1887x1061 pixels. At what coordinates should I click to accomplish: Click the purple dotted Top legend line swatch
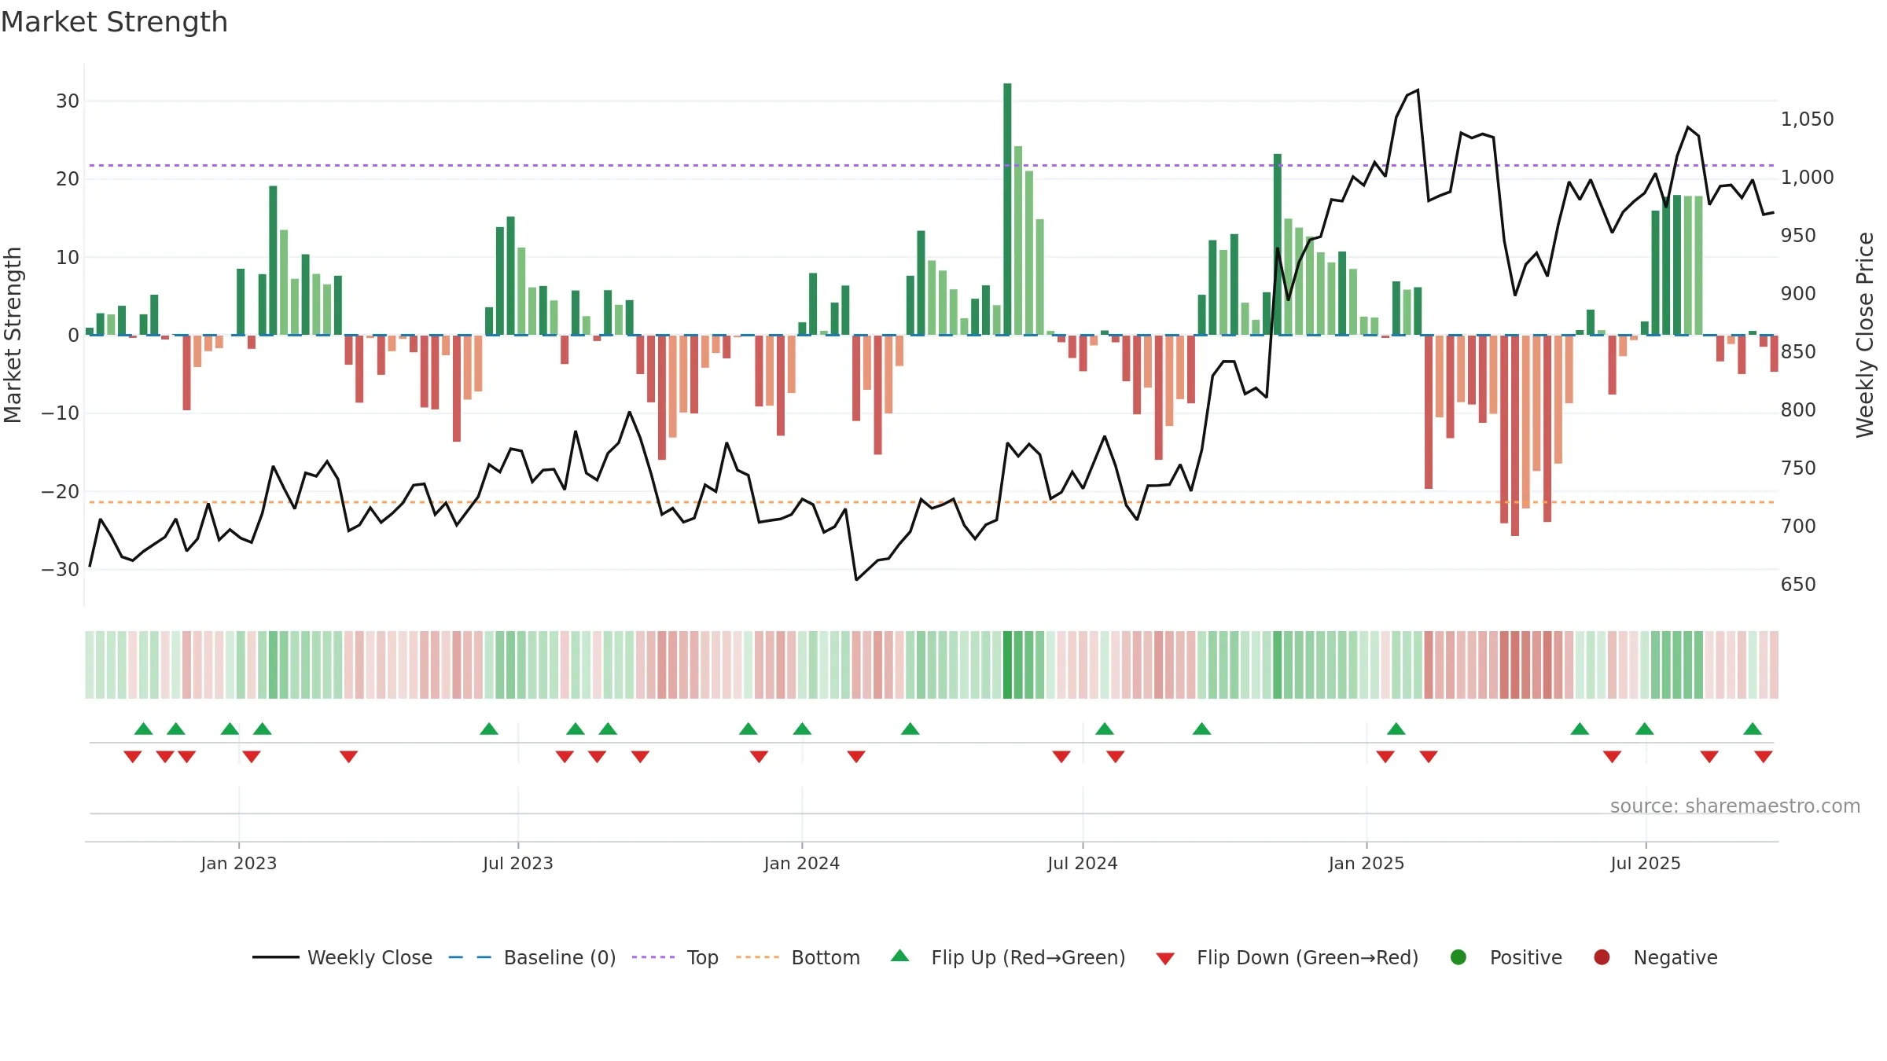pyautogui.click(x=653, y=957)
